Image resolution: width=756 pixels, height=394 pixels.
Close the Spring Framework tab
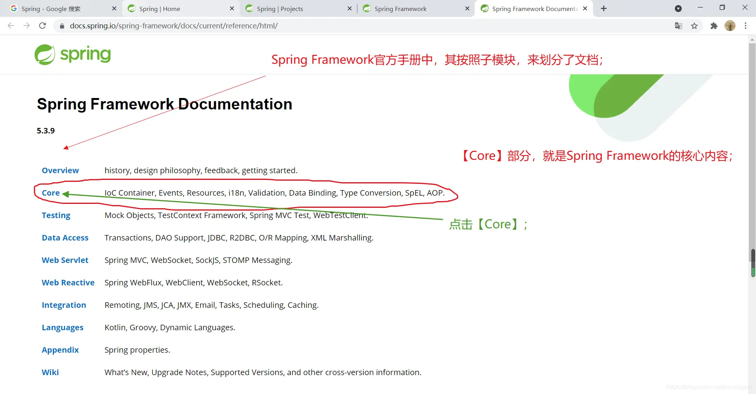click(x=467, y=8)
